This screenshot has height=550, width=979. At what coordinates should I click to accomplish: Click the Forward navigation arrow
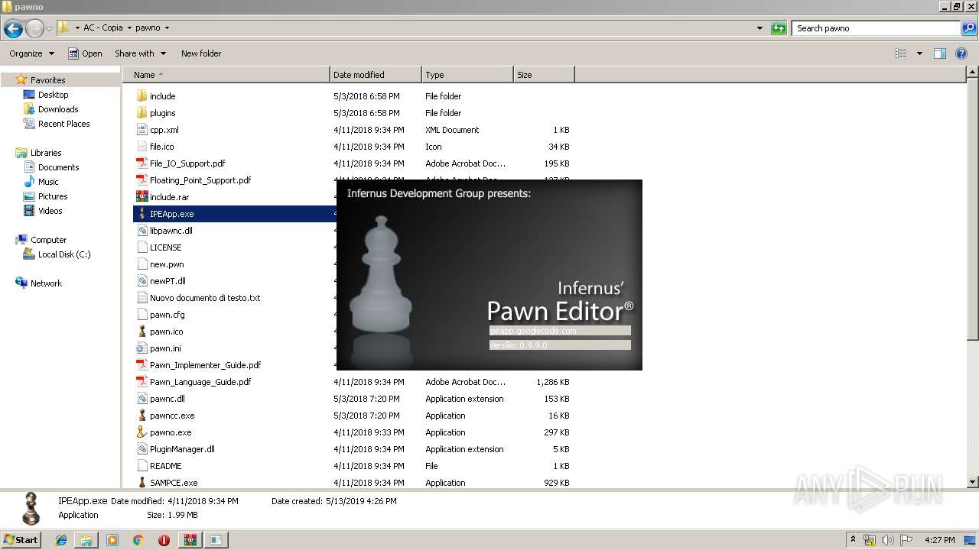(34, 29)
